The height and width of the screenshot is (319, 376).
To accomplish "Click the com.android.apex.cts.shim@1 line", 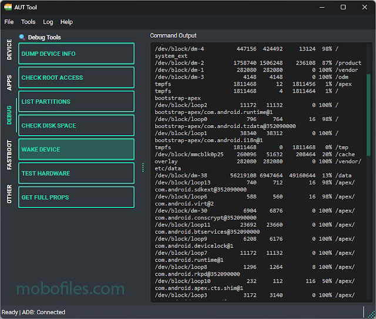I will tap(199, 288).
